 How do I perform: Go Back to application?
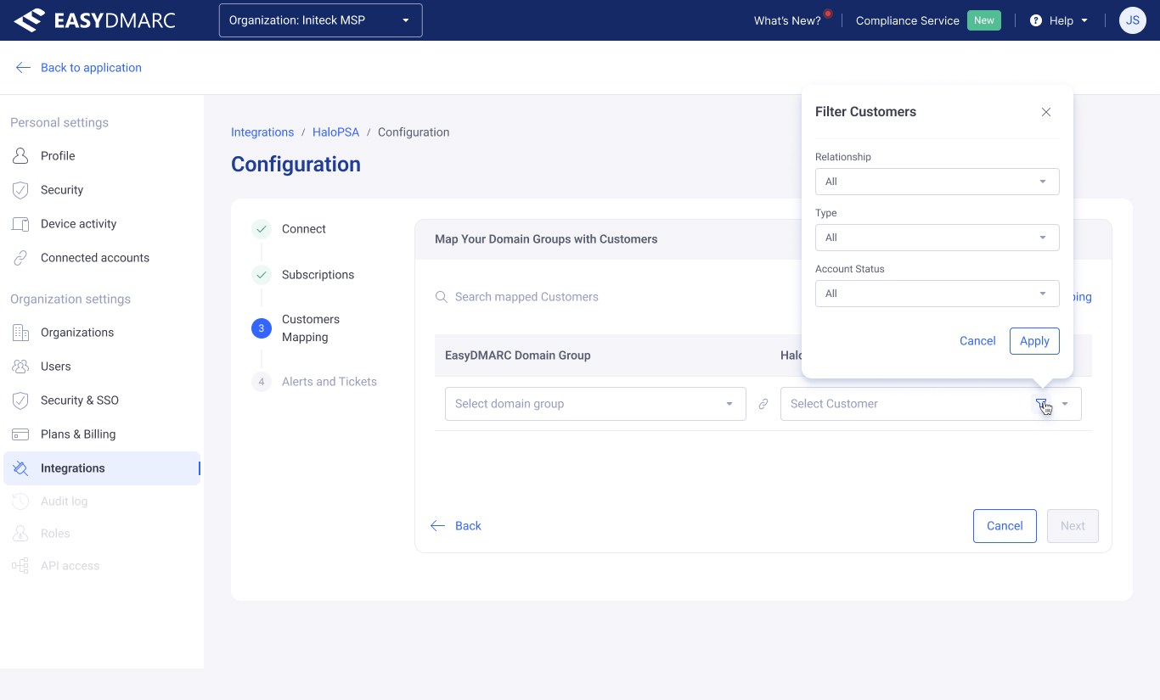click(x=91, y=68)
